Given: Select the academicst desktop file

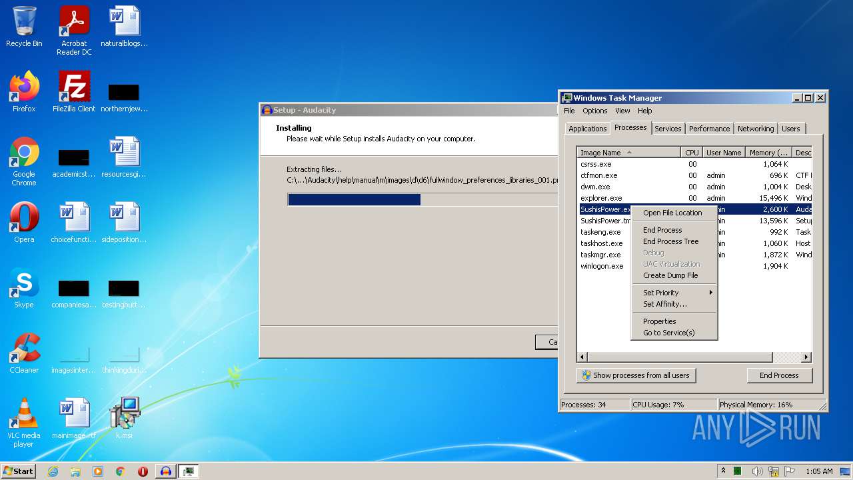Looking at the screenshot, I should 73,163.
